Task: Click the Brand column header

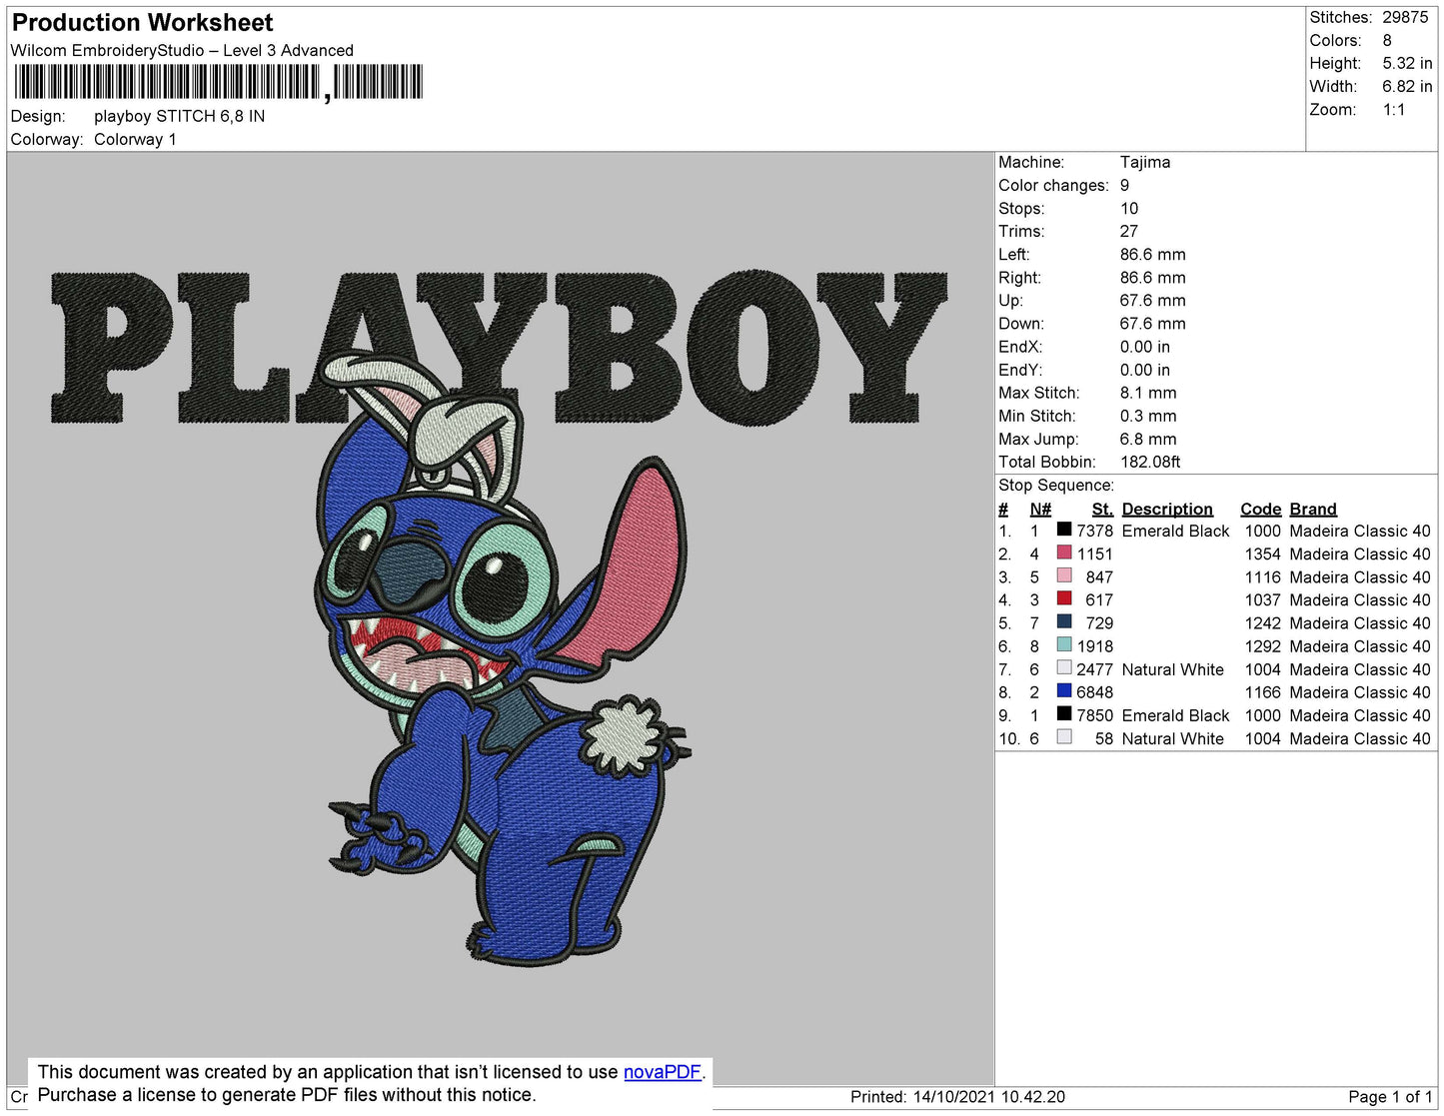Action: 1312,509
